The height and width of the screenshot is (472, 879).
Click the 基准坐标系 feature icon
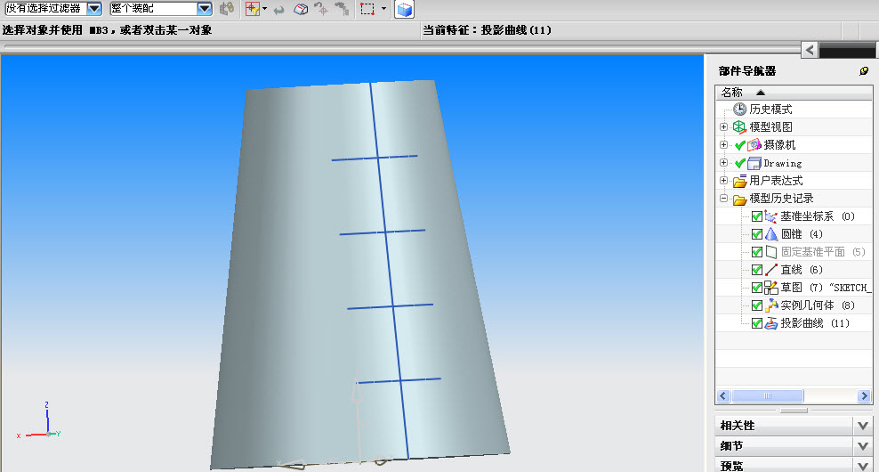point(770,216)
